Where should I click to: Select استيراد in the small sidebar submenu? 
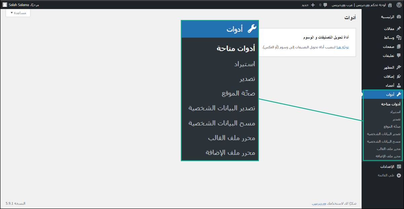point(395,112)
